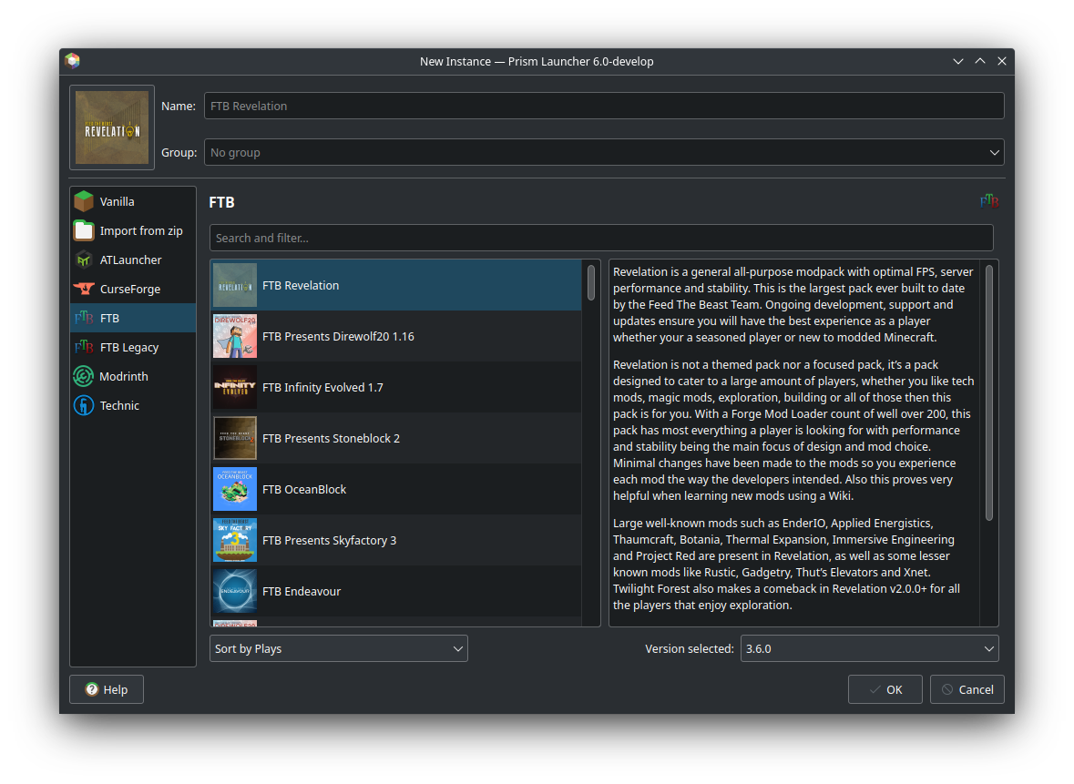Image resolution: width=1074 pixels, height=784 pixels.
Task: Click the Infinity Evolved pack thumbnail
Action: click(x=235, y=387)
